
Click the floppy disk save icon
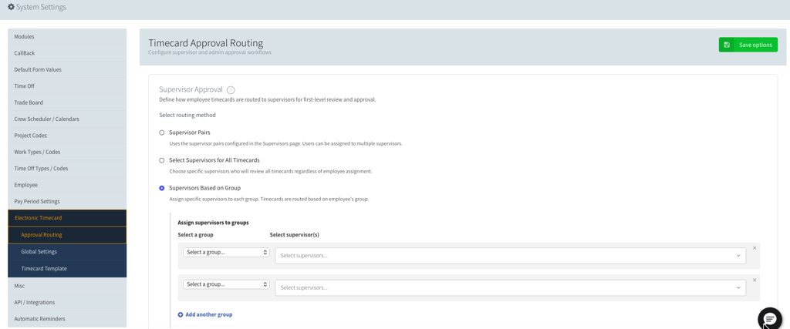coord(727,45)
